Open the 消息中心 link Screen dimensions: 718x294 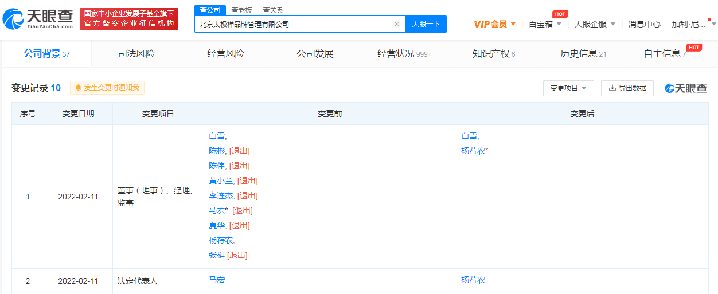644,24
